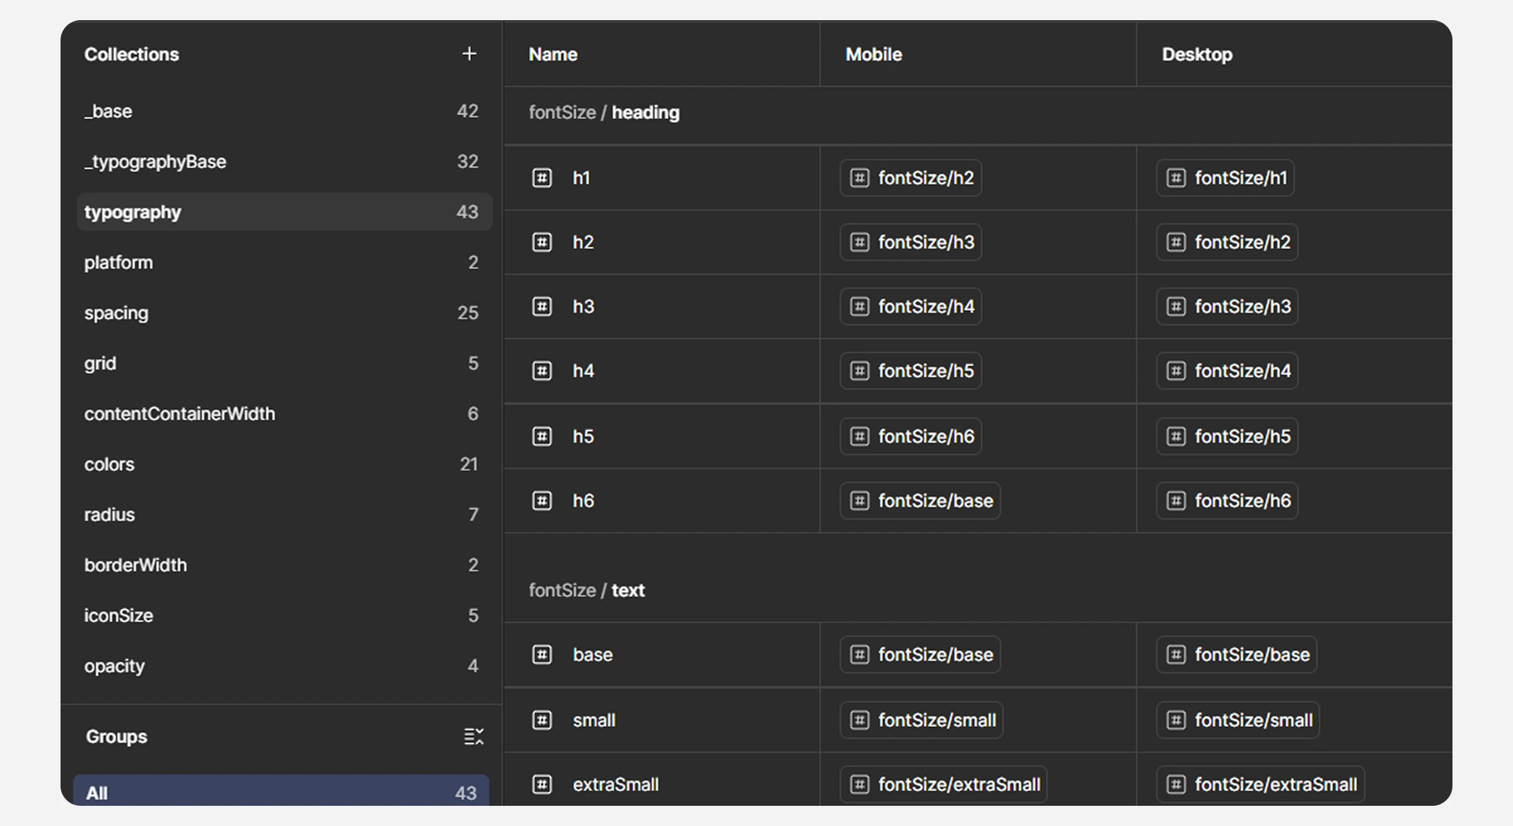Open the grid collection
This screenshot has height=826, width=1513.
284,363
